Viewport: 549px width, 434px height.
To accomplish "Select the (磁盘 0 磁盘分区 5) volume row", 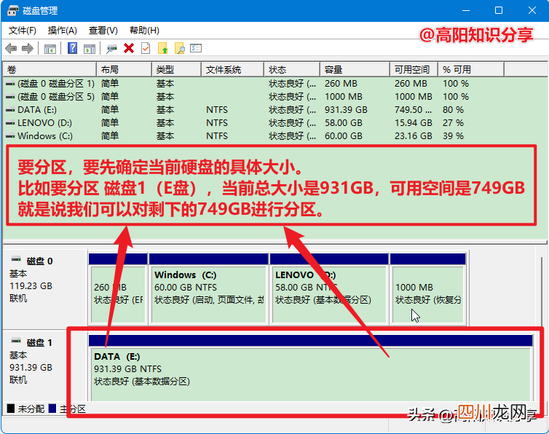I will point(274,97).
